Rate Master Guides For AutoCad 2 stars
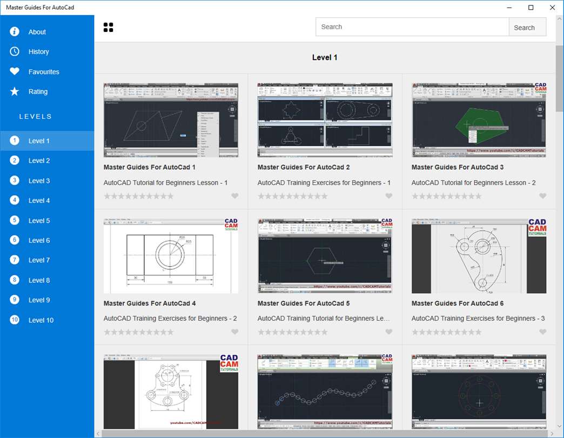This screenshot has height=438, width=564. pos(292,196)
